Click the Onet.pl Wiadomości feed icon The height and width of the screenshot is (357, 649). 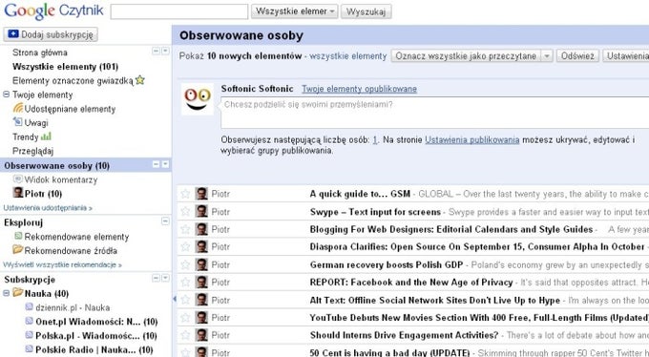pos(29,321)
